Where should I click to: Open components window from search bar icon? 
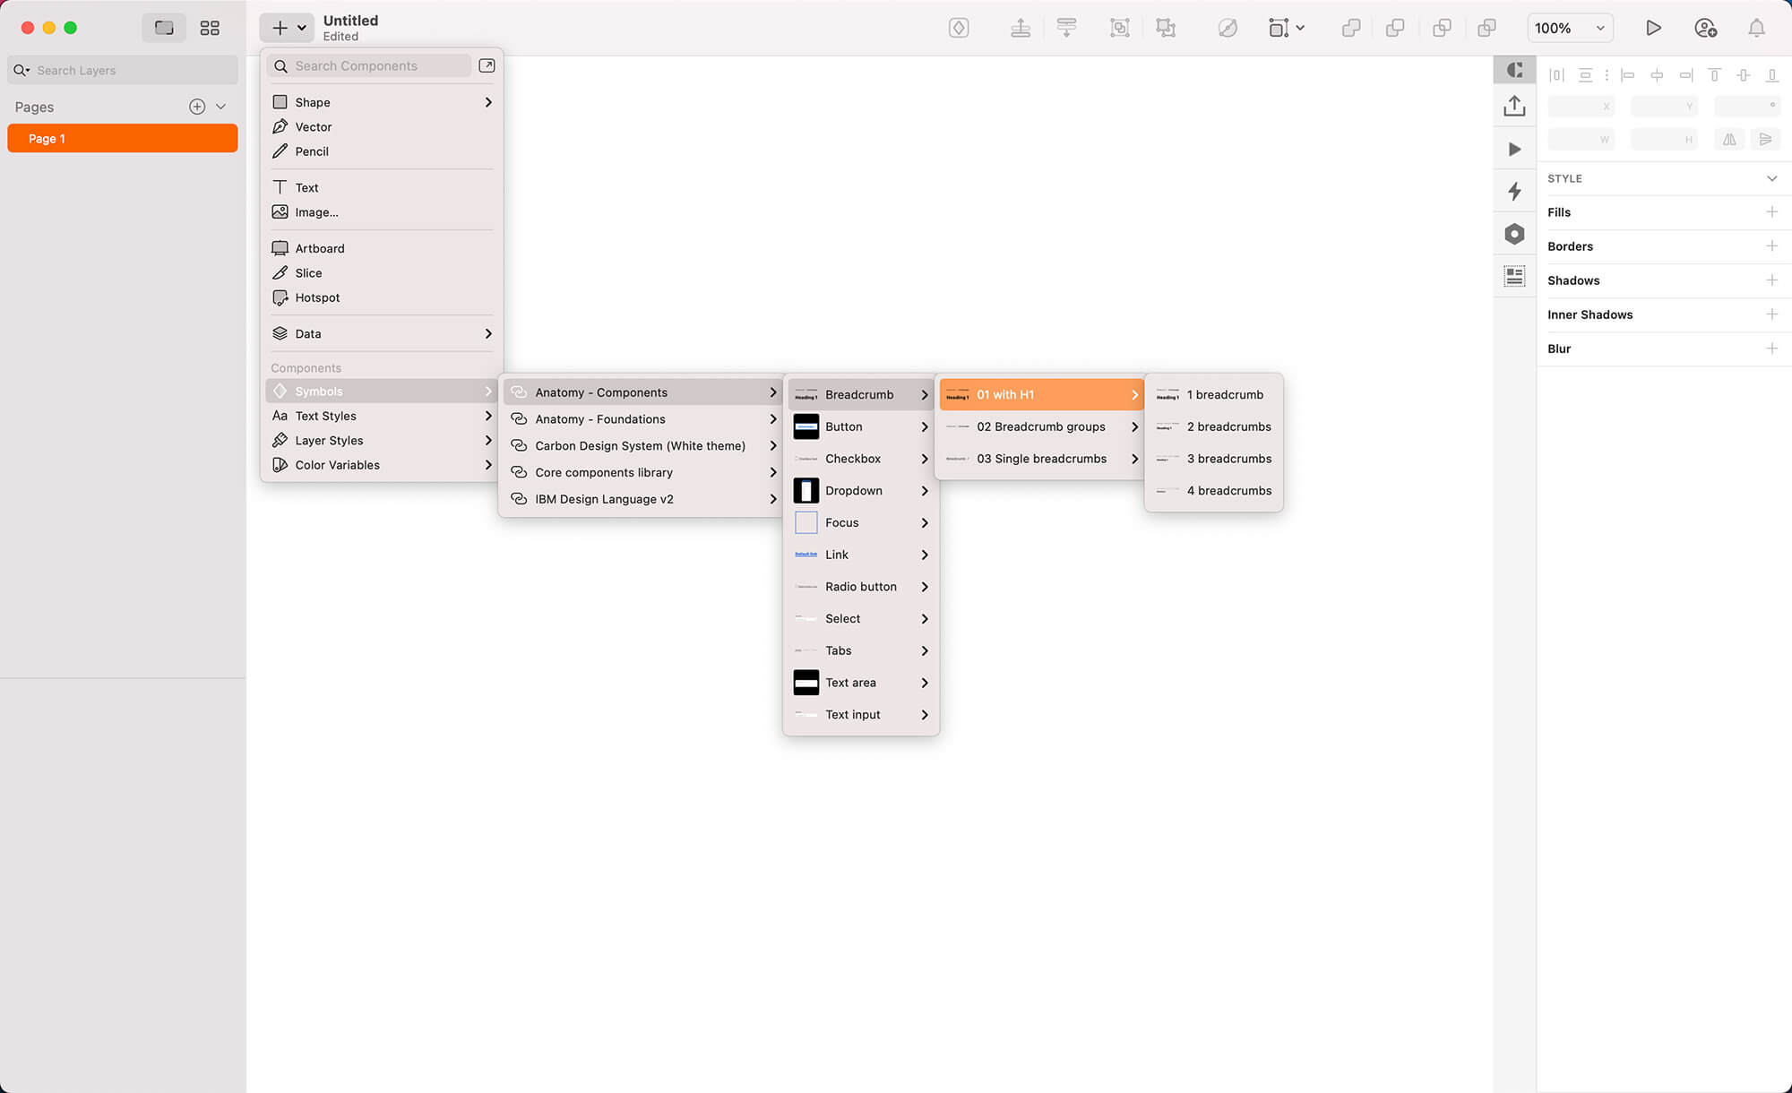coord(487,65)
